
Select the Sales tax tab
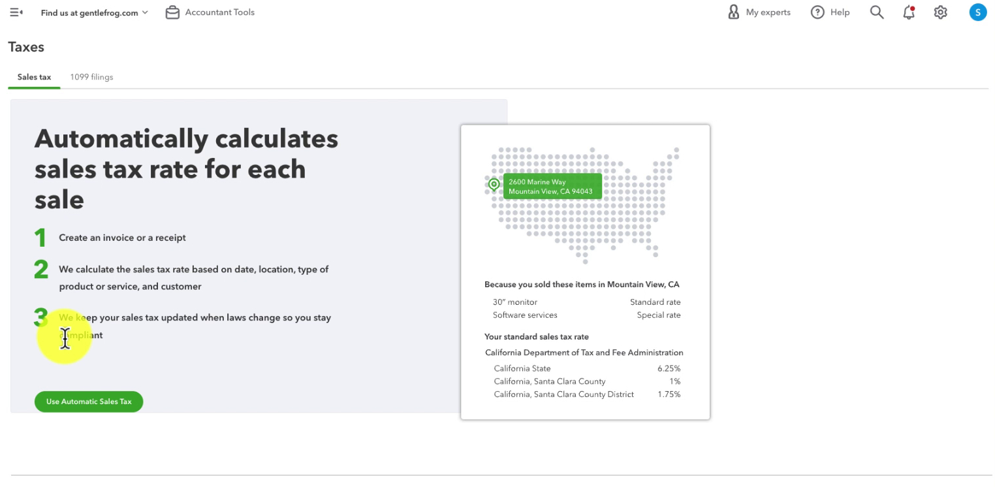[34, 77]
